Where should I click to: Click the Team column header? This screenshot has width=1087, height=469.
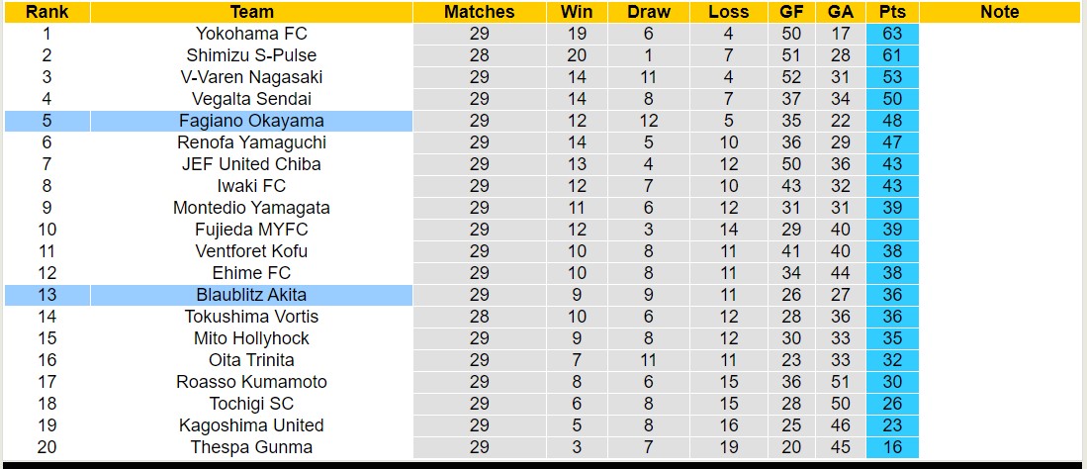pos(251,12)
